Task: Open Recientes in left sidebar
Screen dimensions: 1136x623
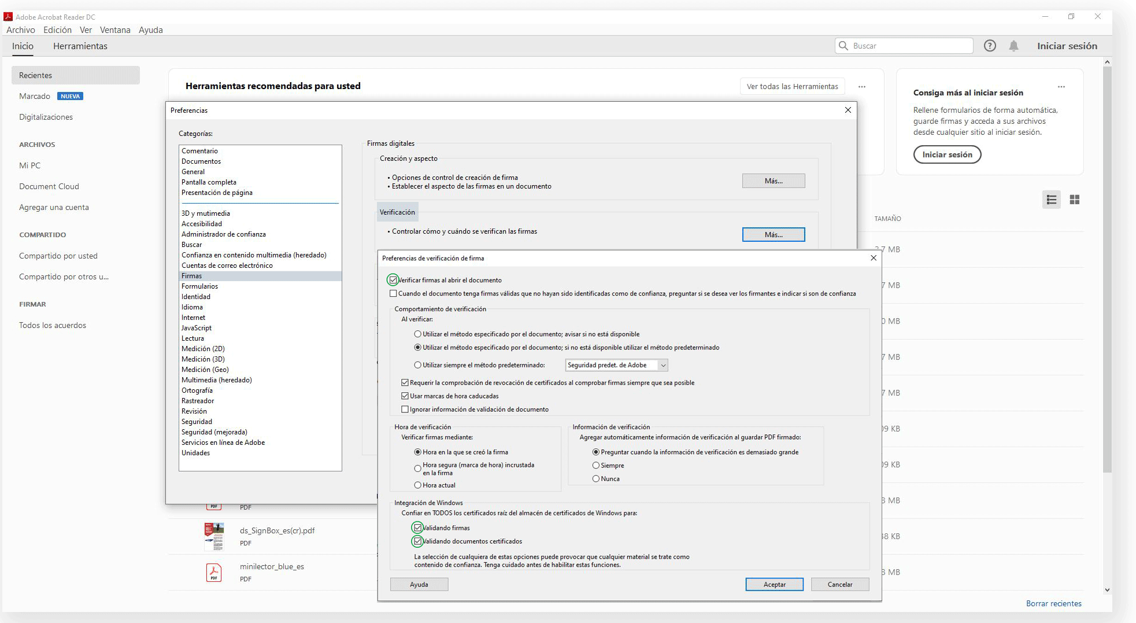Action: click(x=76, y=75)
